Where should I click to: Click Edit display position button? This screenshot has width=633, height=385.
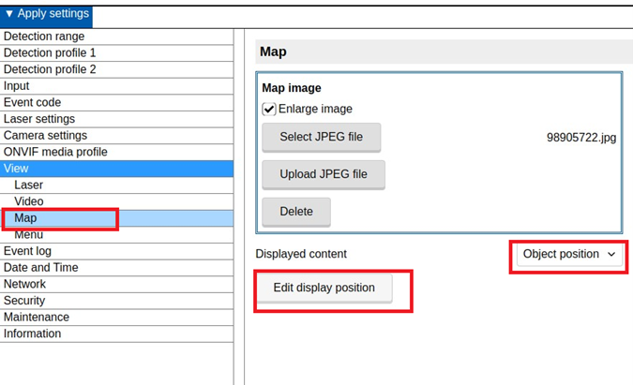324,289
